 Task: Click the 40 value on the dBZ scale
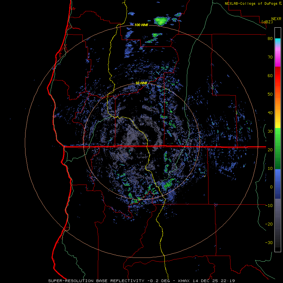pyautogui.click(x=270, y=113)
